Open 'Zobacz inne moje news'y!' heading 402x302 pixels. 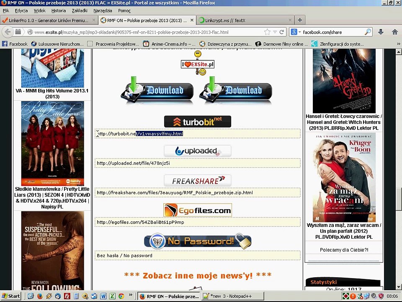(198, 276)
